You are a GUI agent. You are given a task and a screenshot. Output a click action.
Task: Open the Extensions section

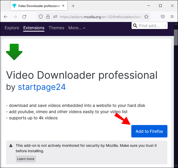(34, 28)
